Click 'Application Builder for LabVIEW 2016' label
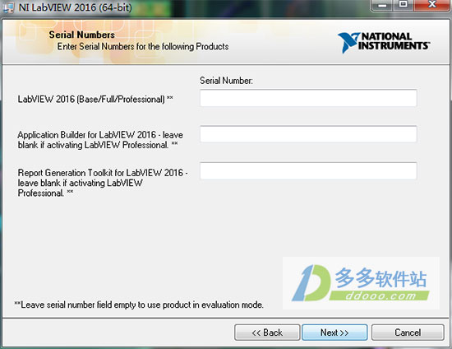 [x=100, y=140]
